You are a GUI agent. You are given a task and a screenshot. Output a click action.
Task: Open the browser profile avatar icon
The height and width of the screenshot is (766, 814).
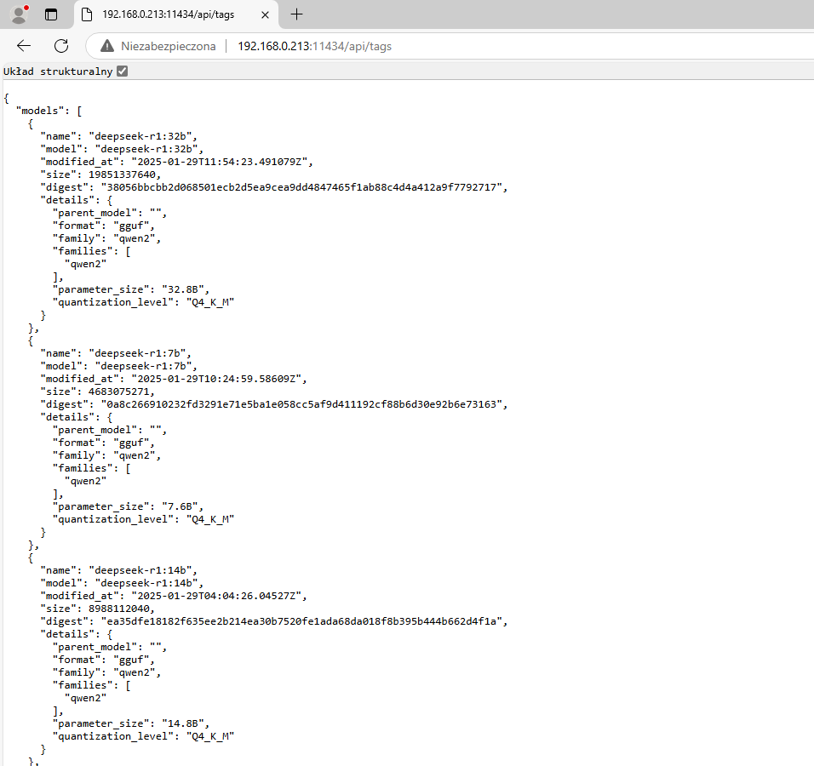coord(20,14)
